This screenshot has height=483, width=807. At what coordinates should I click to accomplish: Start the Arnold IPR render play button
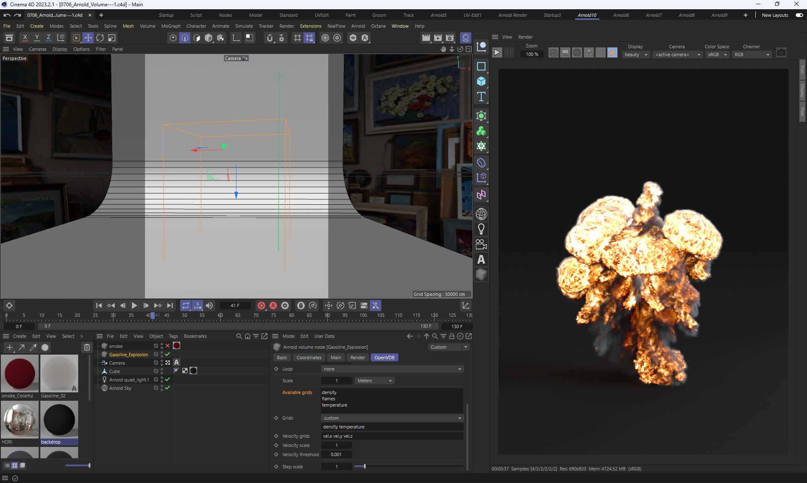[x=497, y=52]
